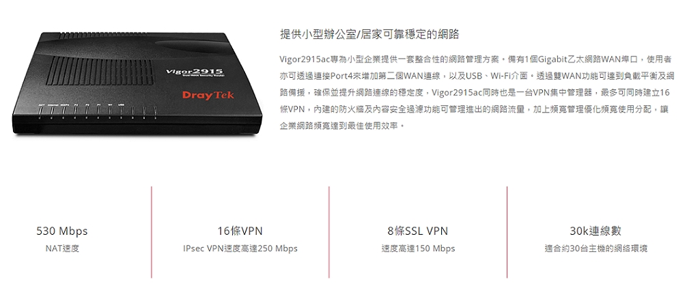Click the DrayTek logo on the router
This screenshot has width=687, height=288.
coord(208,95)
